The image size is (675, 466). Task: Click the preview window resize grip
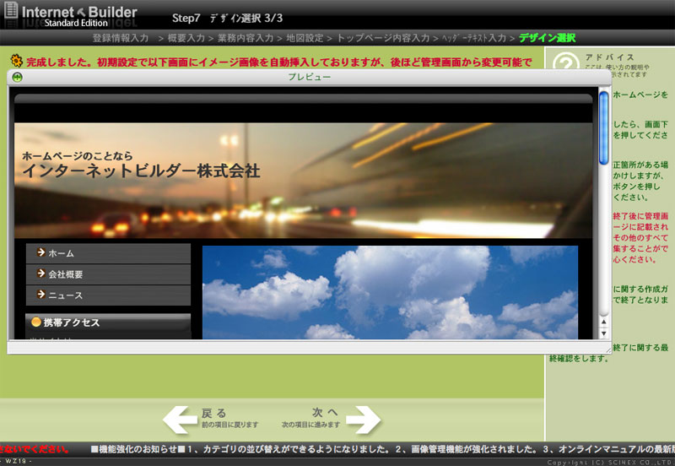(607, 348)
